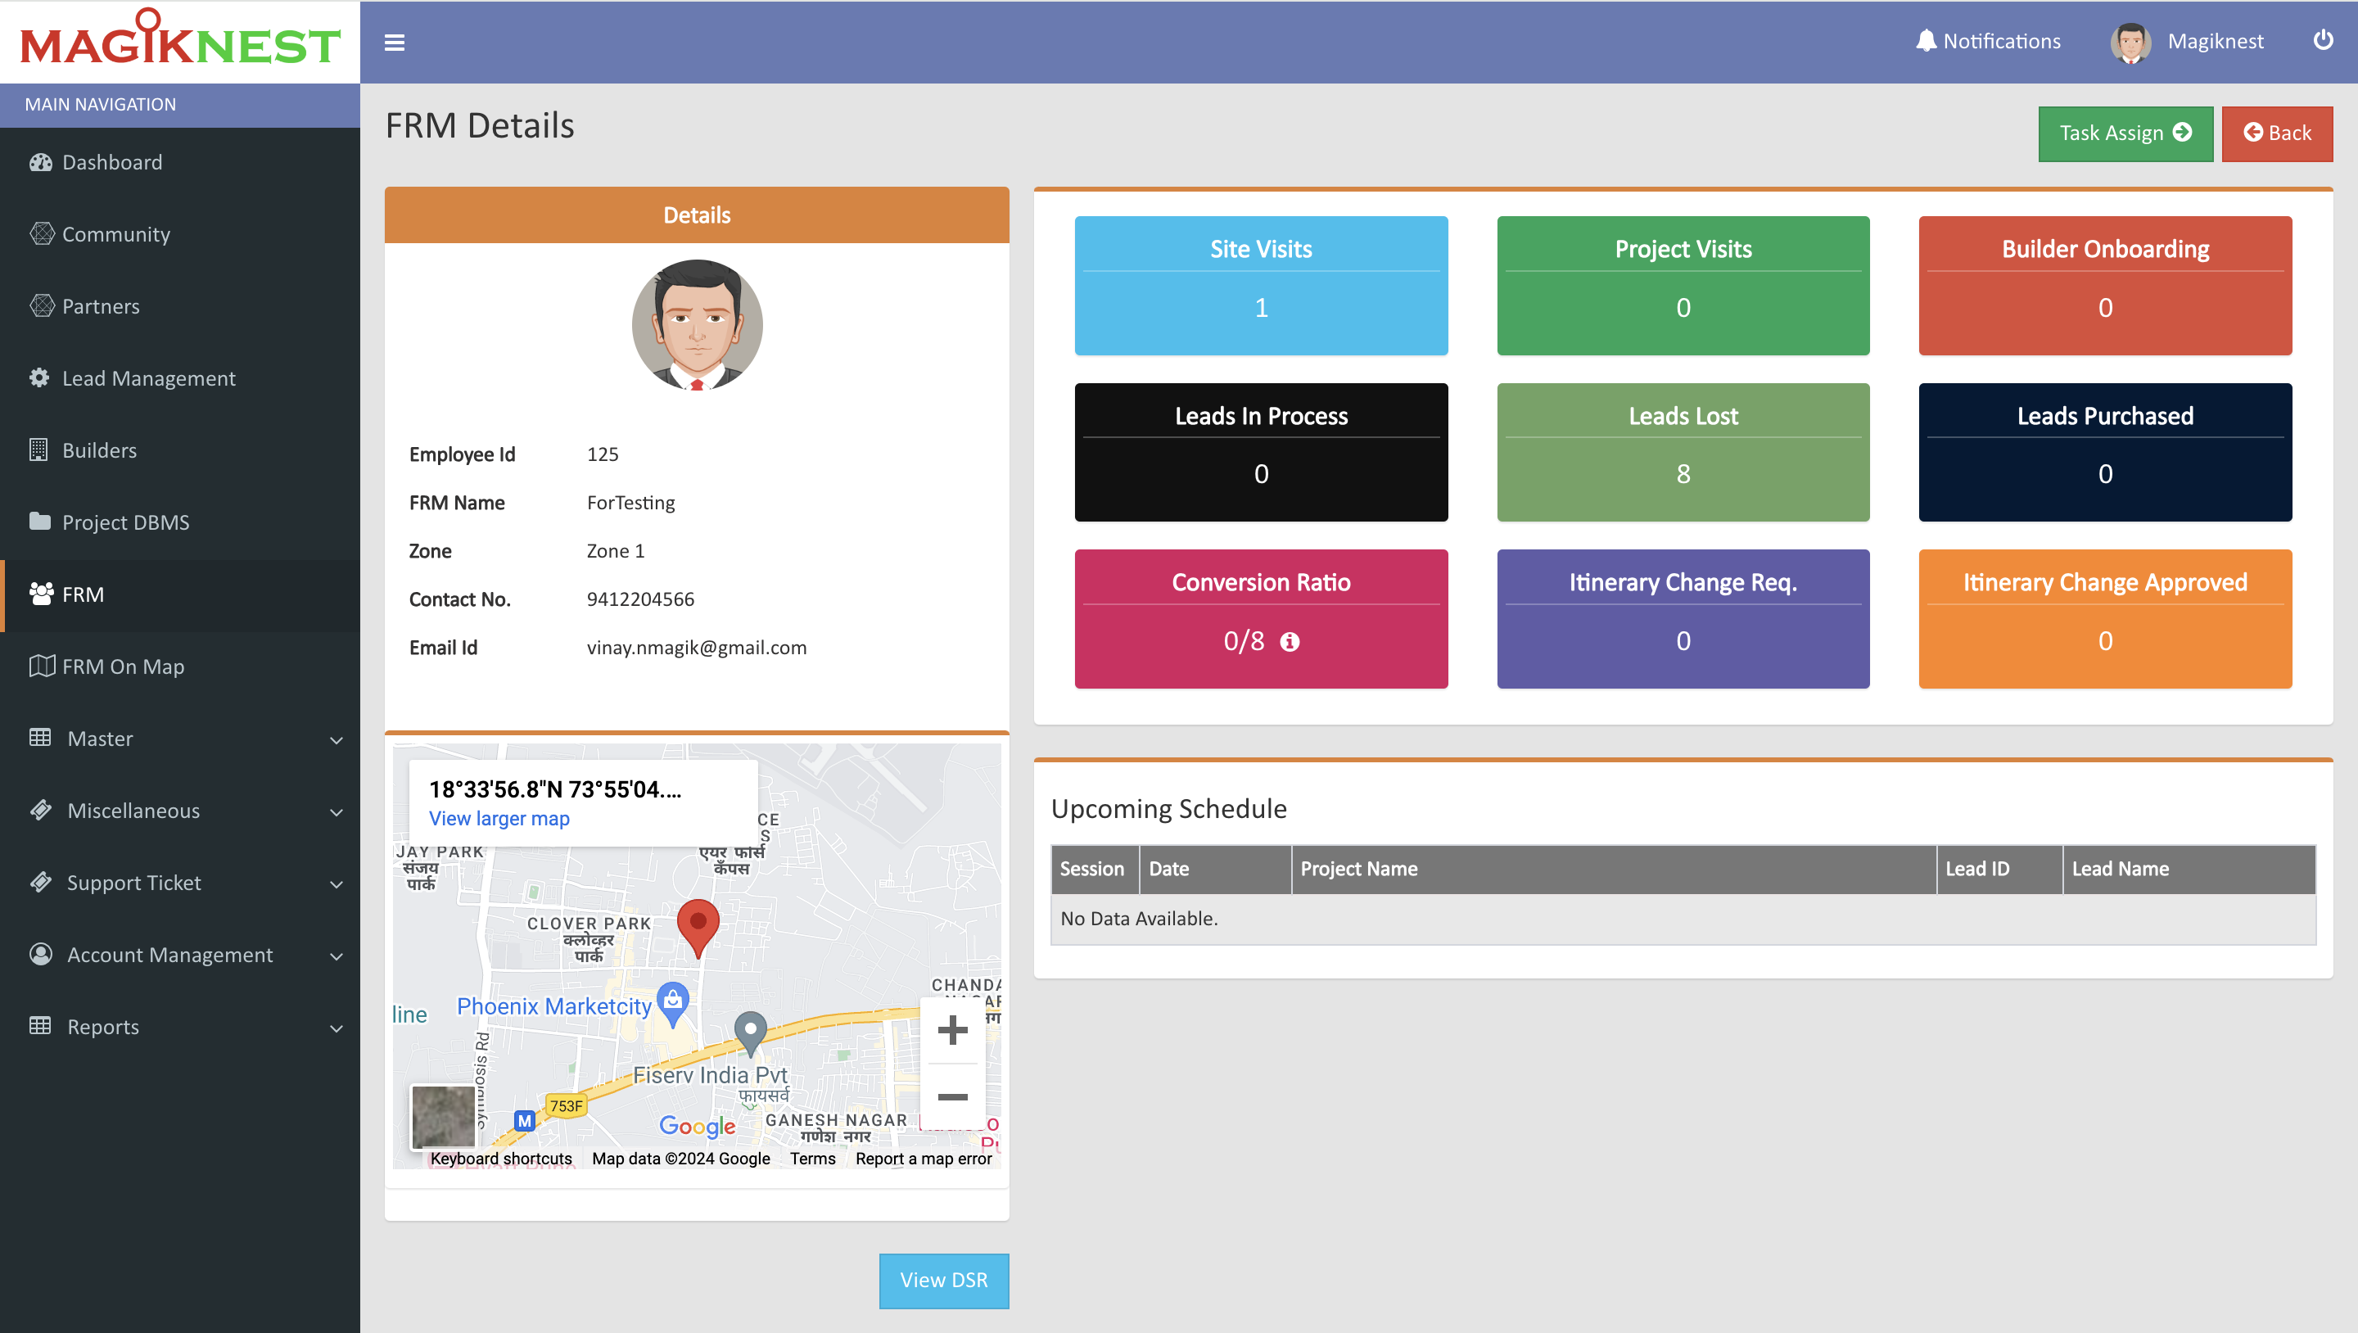This screenshot has height=1333, width=2358.
Task: Click the grey Fiserv India map marker
Action: [x=751, y=1033]
